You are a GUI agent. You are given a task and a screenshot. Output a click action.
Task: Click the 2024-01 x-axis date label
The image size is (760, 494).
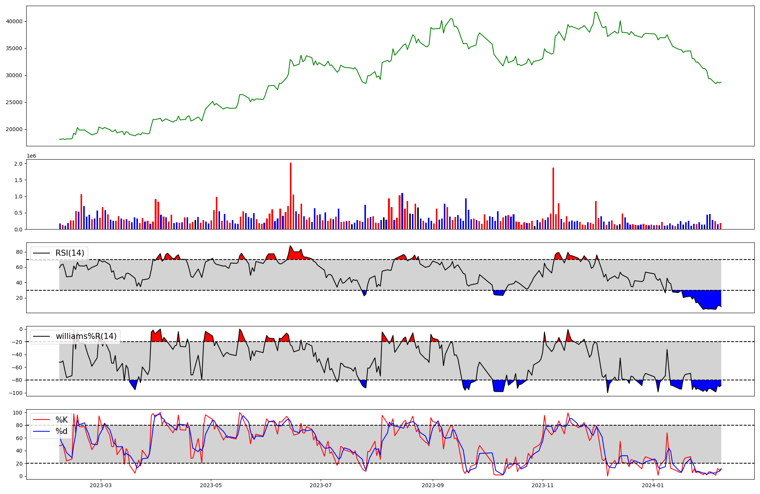tap(653, 485)
